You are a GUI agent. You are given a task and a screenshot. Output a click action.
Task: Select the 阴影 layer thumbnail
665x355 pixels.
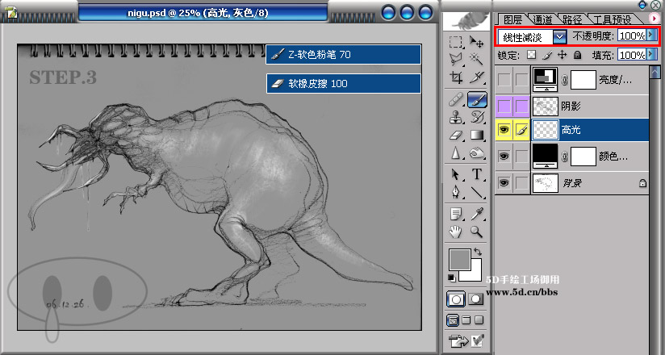(x=545, y=106)
